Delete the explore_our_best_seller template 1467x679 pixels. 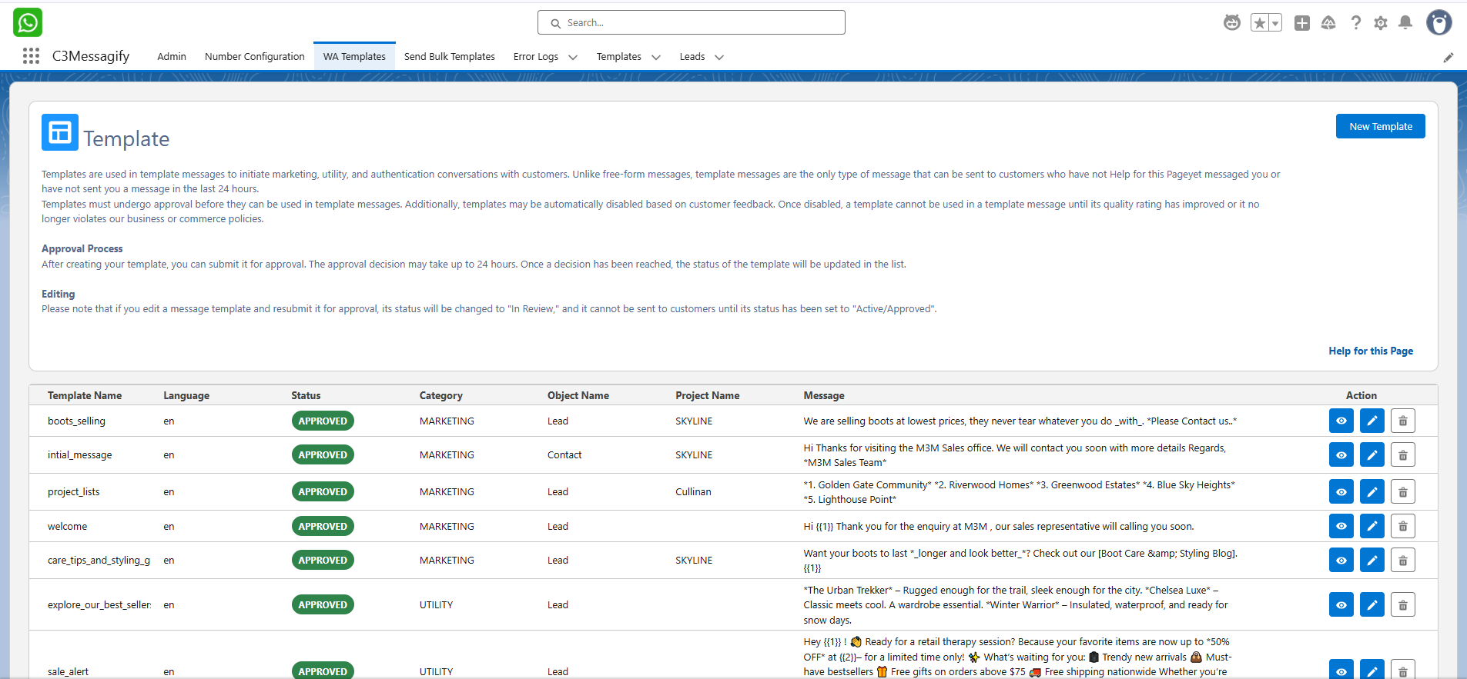point(1403,604)
